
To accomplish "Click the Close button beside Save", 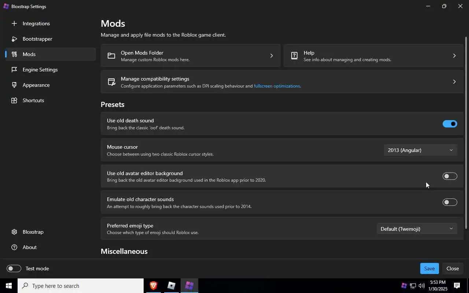I will [x=453, y=268].
